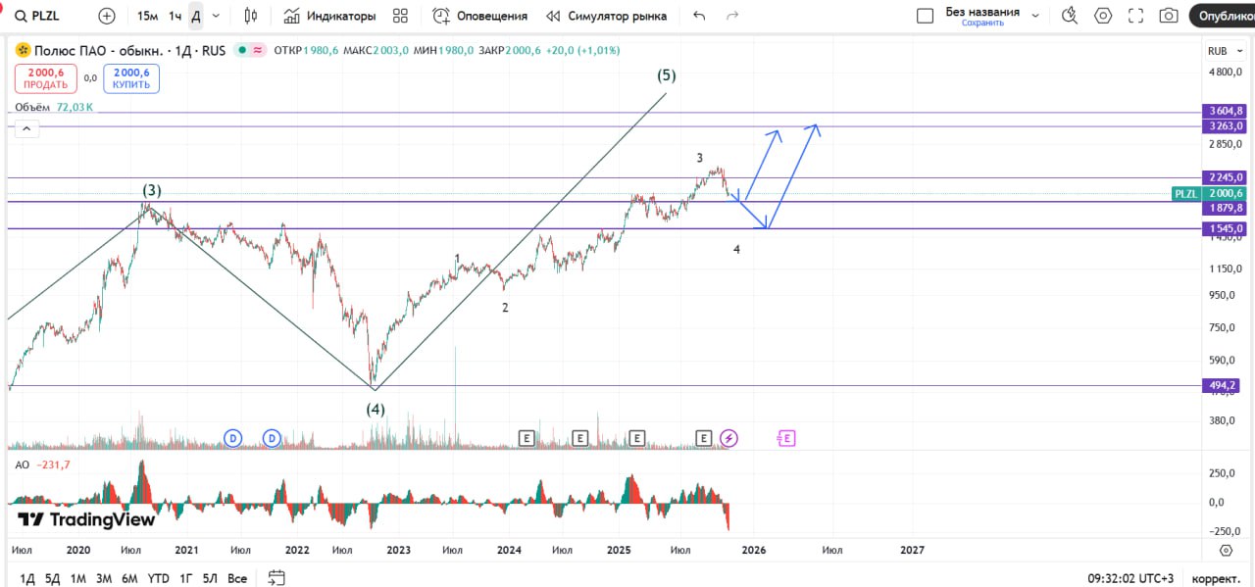The width and height of the screenshot is (1255, 587).
Task: Click the Сохранить link
Action: tap(981, 24)
